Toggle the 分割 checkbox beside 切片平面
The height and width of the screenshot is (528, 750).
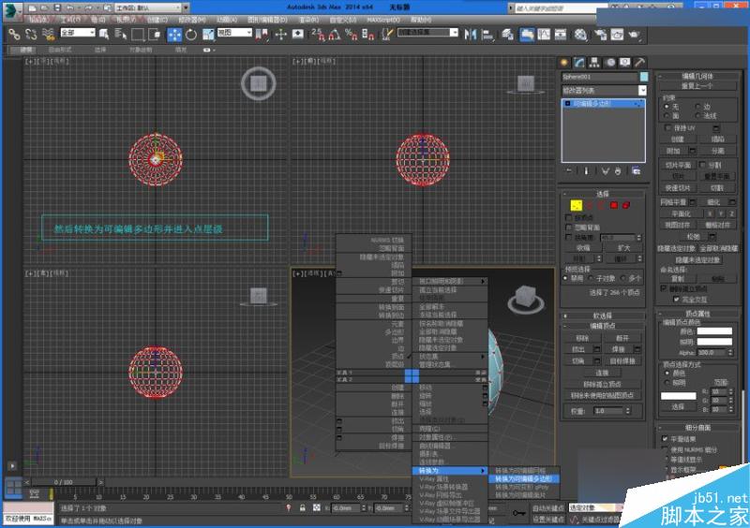point(702,165)
